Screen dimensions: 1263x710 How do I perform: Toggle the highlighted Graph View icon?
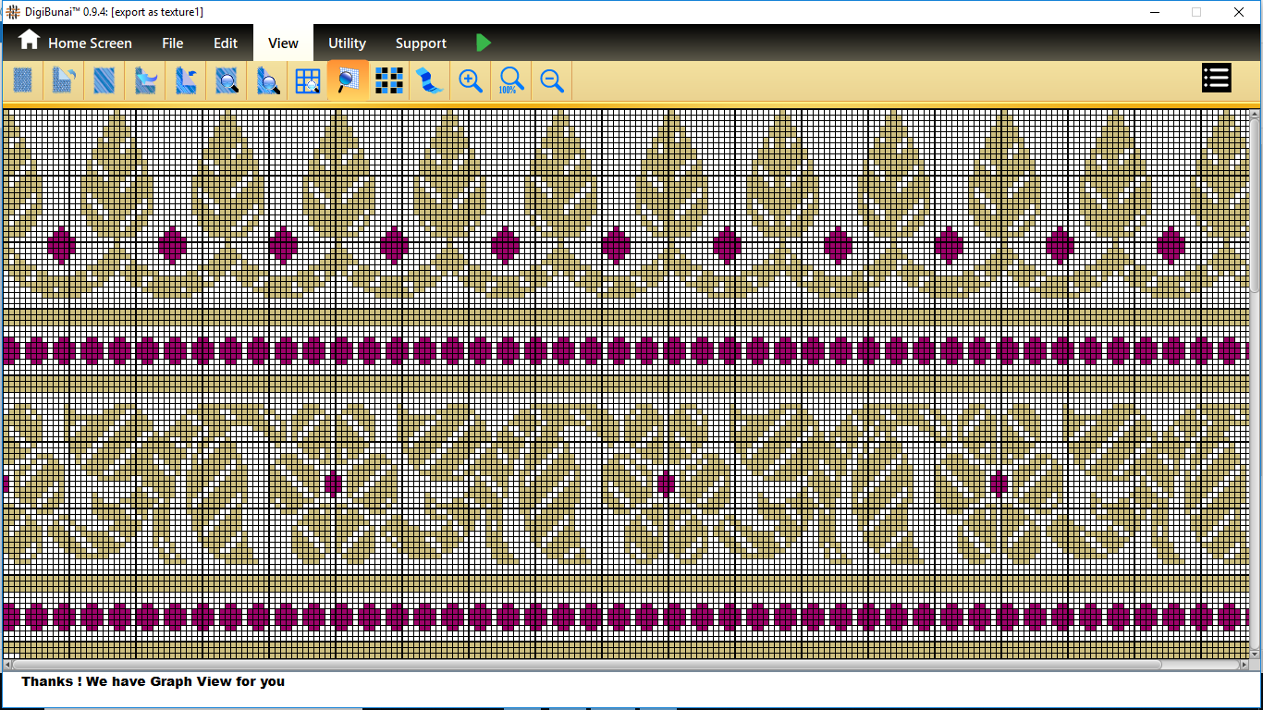[x=349, y=81]
